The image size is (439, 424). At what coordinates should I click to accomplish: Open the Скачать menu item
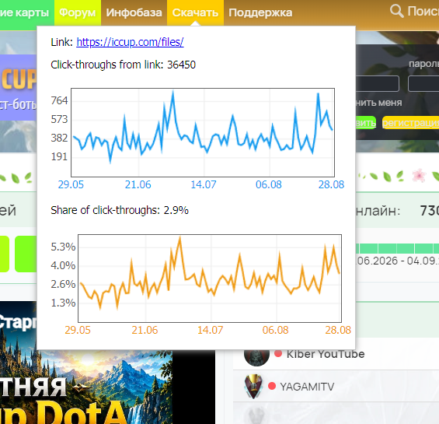pyautogui.click(x=195, y=12)
